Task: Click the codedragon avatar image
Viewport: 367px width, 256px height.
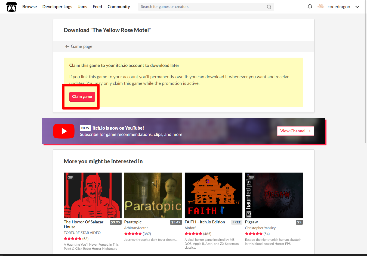Action: pyautogui.click(x=321, y=7)
